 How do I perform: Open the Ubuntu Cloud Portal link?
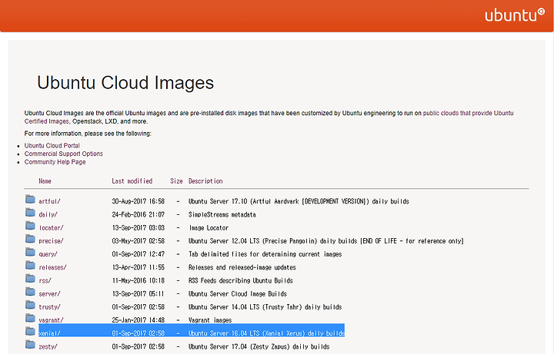52,146
